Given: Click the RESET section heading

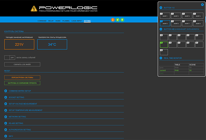Looking at the screenshot, I should pyautogui.click(x=7, y=71).
